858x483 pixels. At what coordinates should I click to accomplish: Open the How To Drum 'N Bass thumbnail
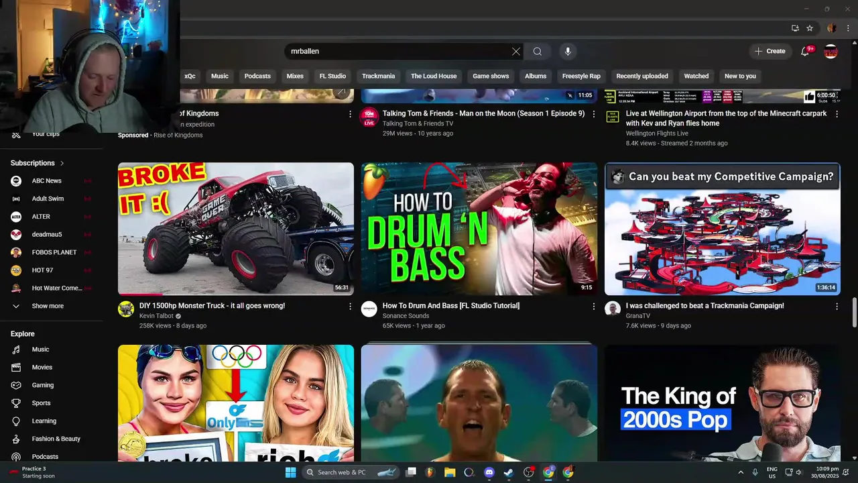coord(479,229)
